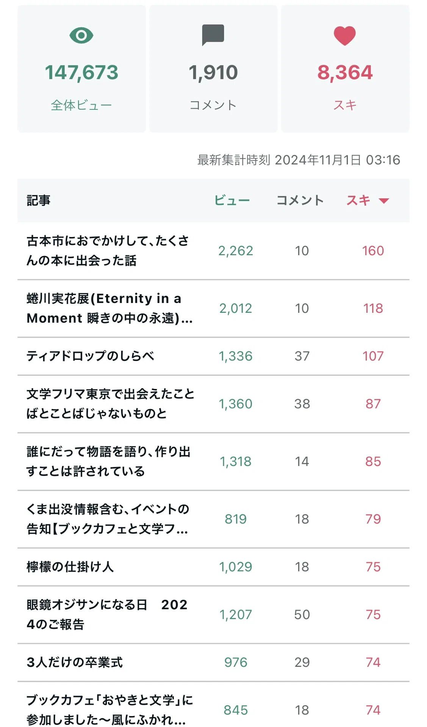The width and height of the screenshot is (427, 727).
Task: Click the 記事 column header
Action: 38,200
